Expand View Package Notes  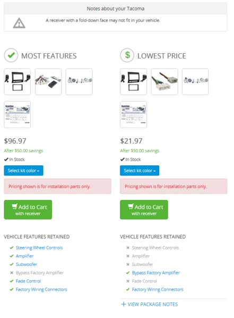click(150, 304)
